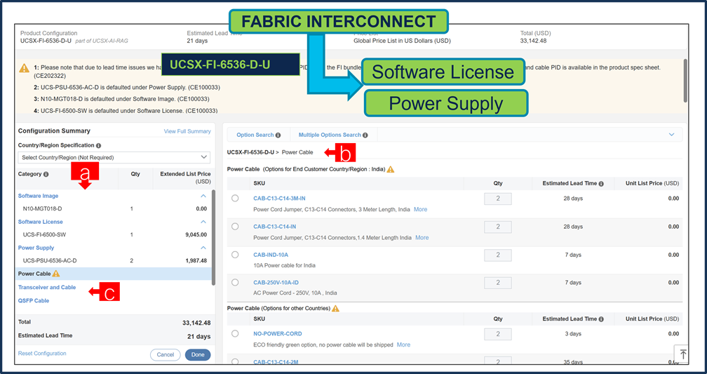Click More link for CAB-C13-C14-IN description
The width and height of the screenshot is (707, 374).
coord(422,237)
